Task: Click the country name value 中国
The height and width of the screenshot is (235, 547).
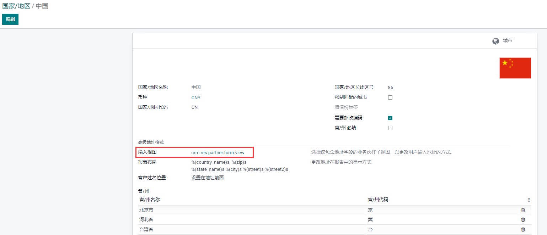Action: click(196, 87)
